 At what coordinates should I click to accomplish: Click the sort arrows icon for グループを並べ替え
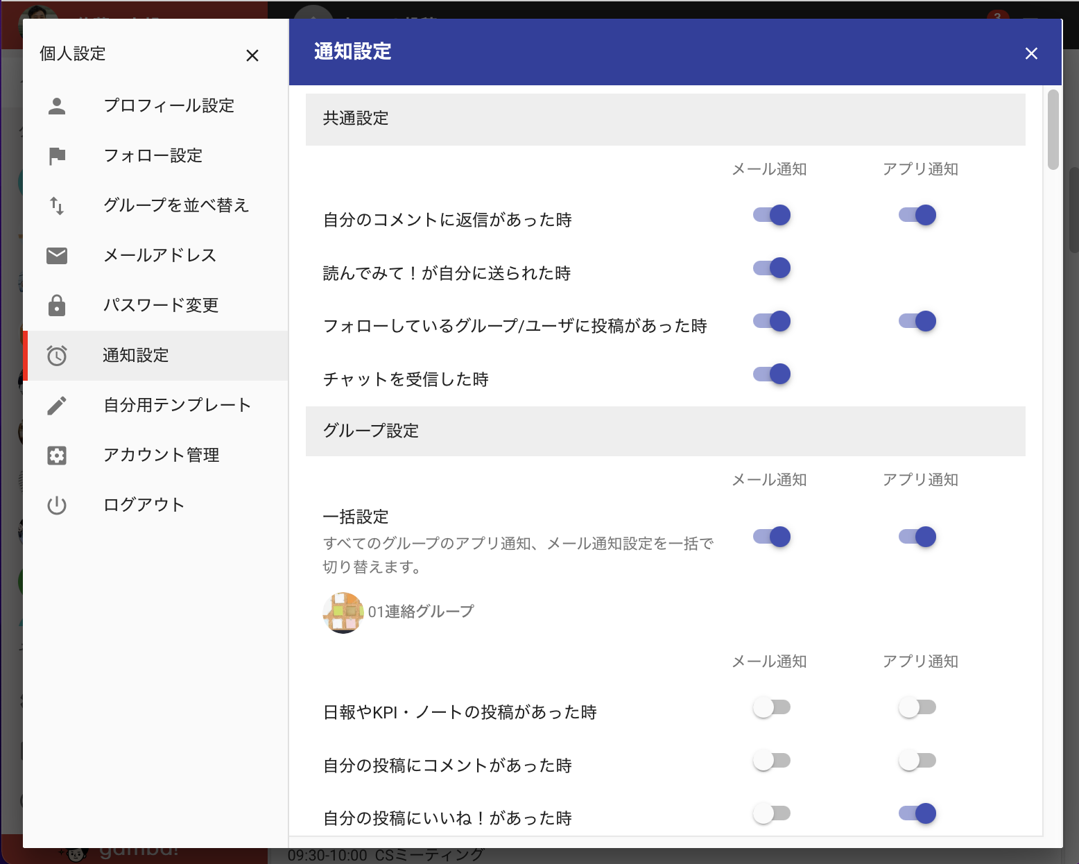coord(57,206)
